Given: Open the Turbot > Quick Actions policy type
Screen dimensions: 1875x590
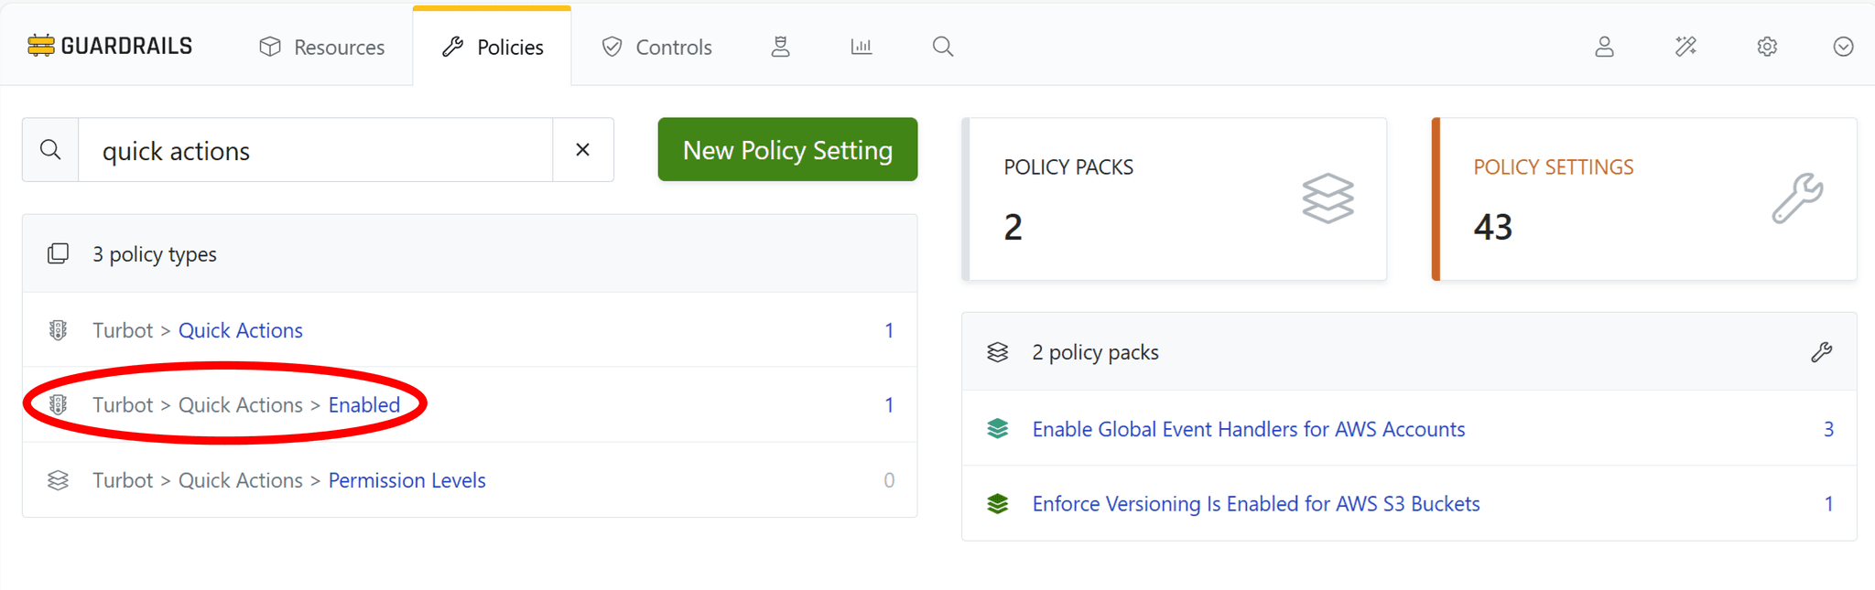Looking at the screenshot, I should 240,330.
